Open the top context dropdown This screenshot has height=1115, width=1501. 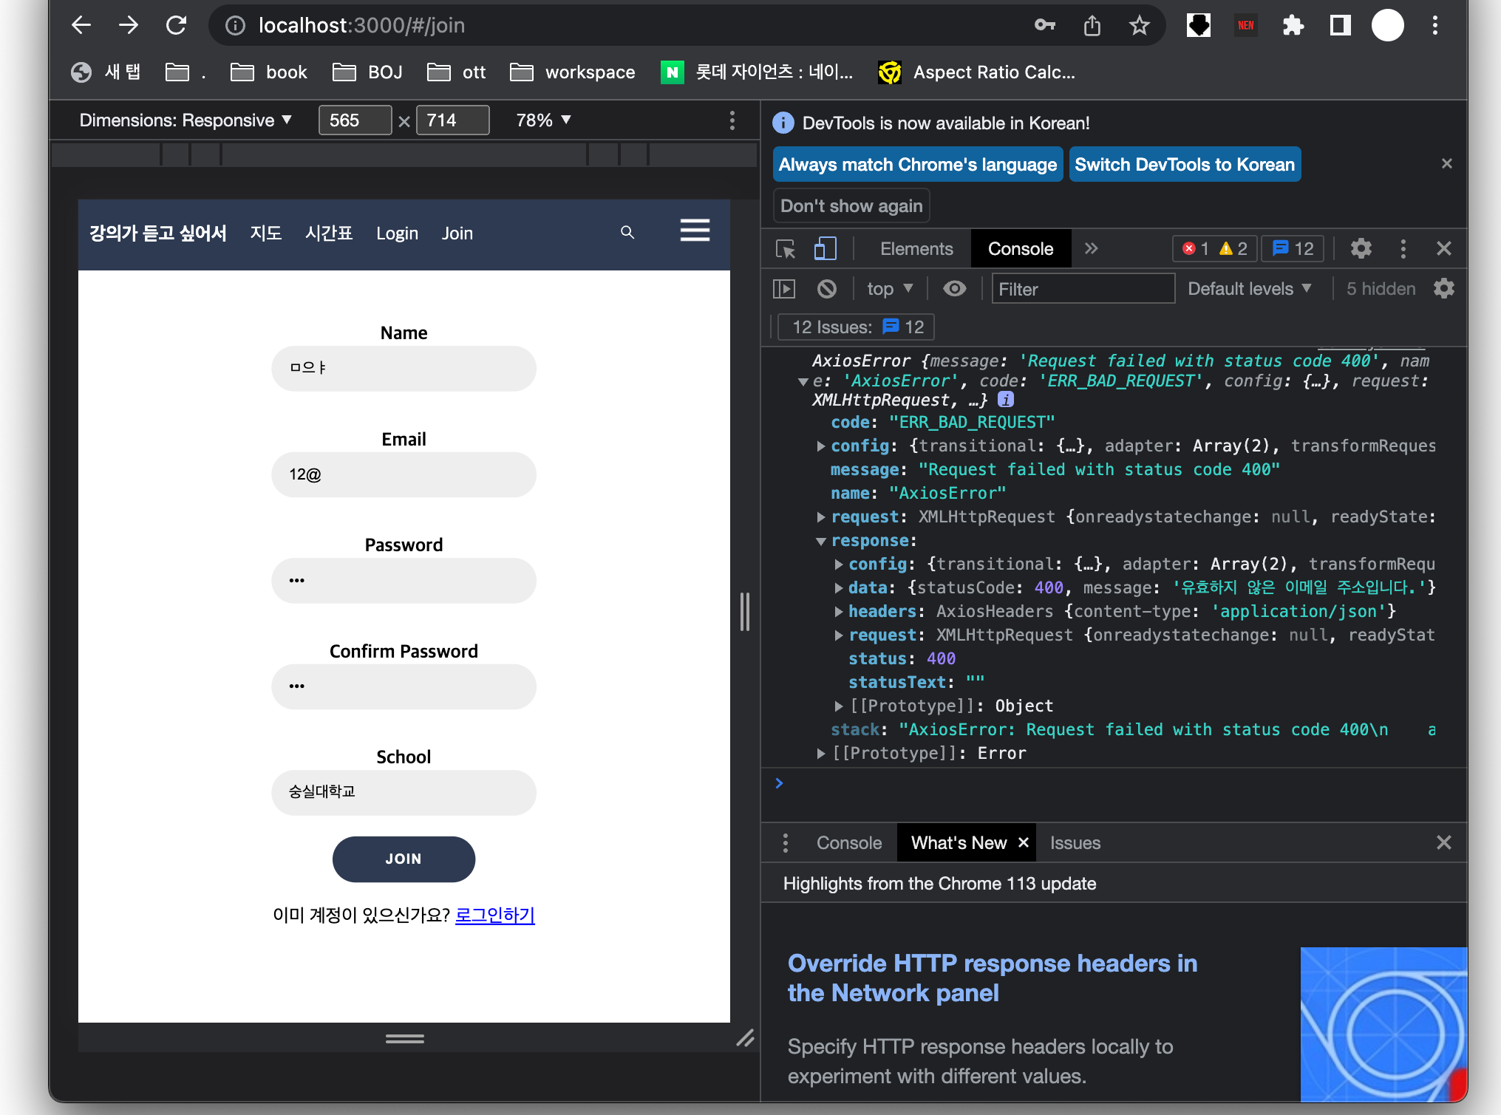pos(890,289)
